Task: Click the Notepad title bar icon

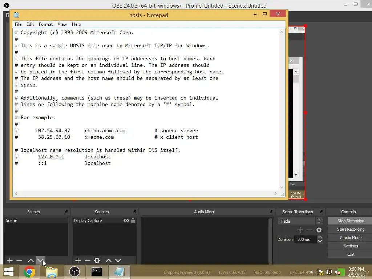Action: (x=16, y=15)
